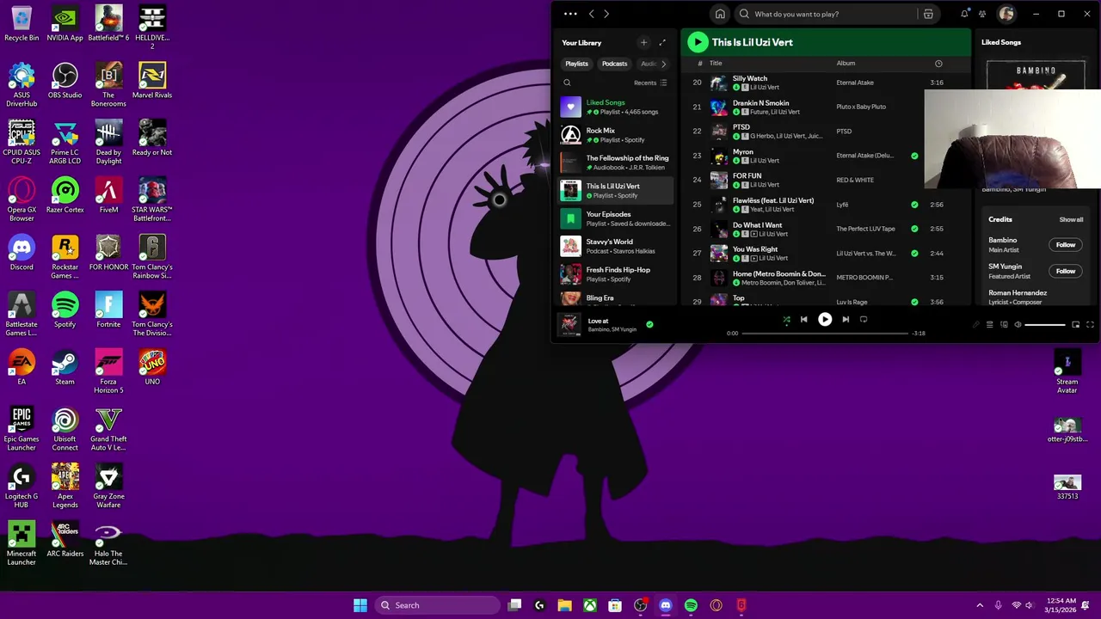Viewport: 1101px width, 619px height.
Task: Open Connect to a device icon
Action: (1004, 324)
